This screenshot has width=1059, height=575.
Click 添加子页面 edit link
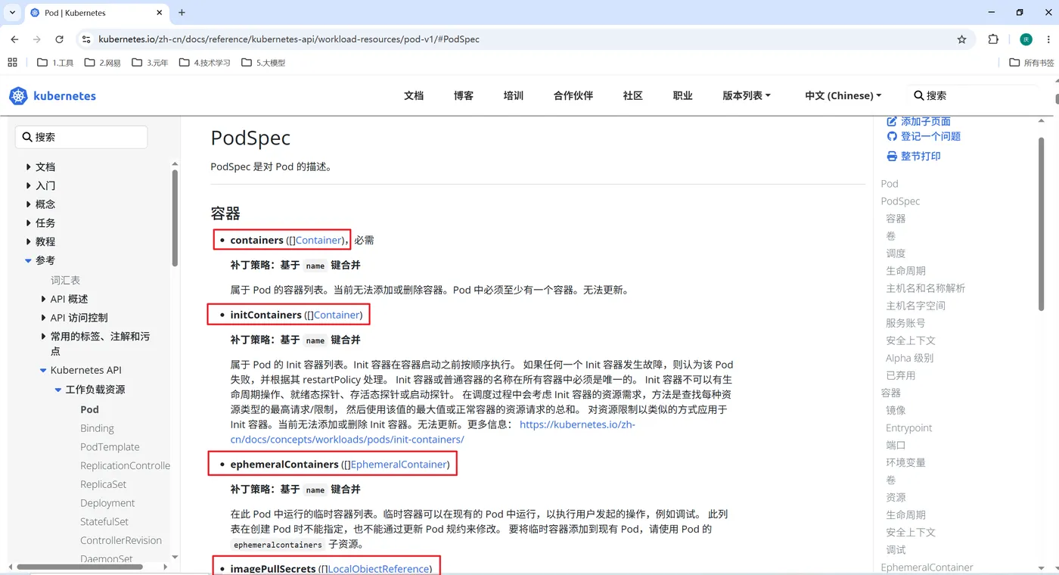(918, 121)
